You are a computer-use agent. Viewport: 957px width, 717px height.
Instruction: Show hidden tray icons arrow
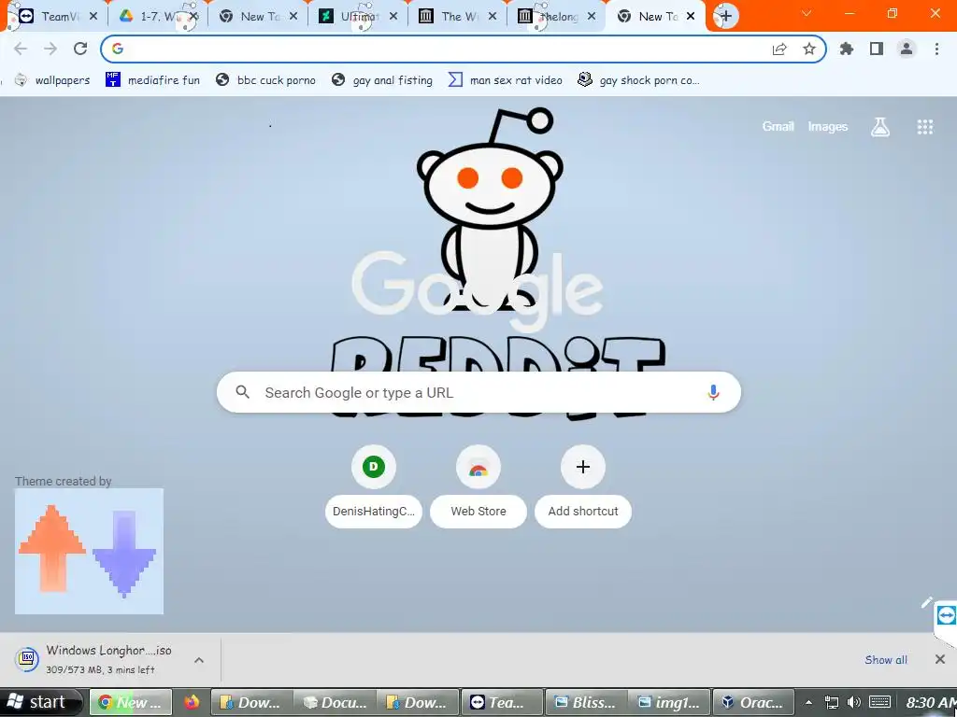808,703
